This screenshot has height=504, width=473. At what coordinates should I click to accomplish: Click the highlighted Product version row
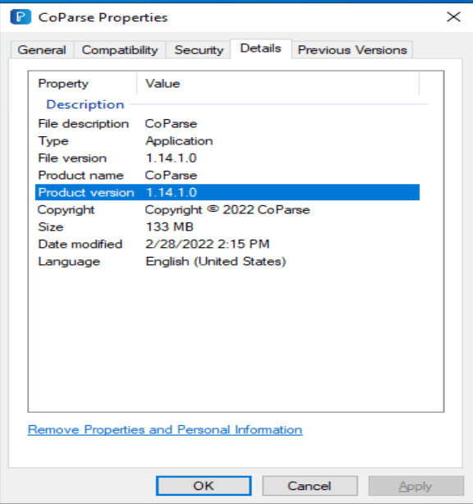coord(227,193)
